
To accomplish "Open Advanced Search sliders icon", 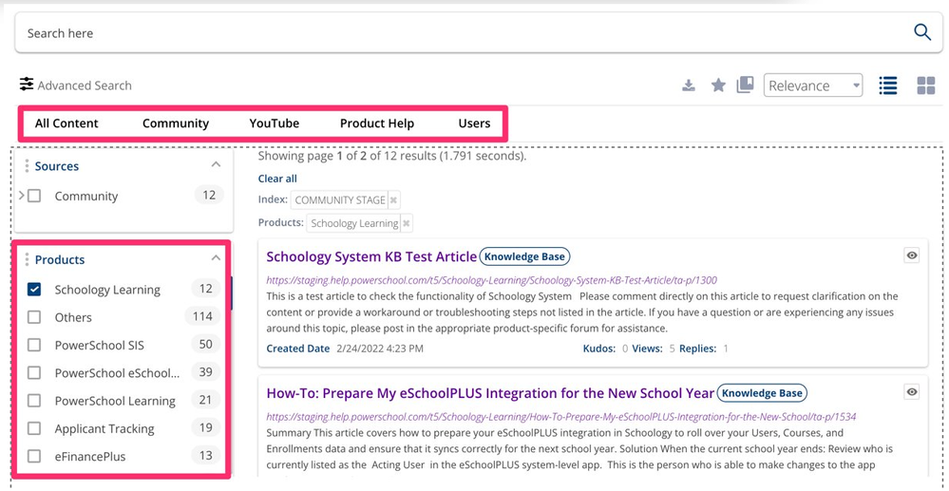I will pos(26,85).
